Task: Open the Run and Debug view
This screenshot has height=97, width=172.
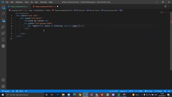Action: (x=3, y=27)
